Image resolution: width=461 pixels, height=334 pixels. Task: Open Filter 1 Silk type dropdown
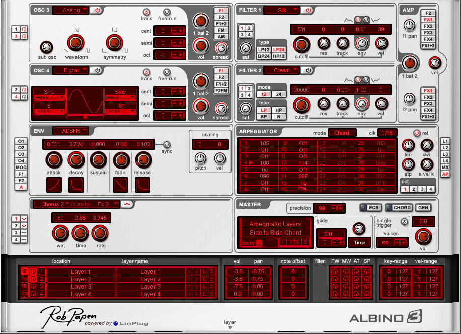pos(281,10)
